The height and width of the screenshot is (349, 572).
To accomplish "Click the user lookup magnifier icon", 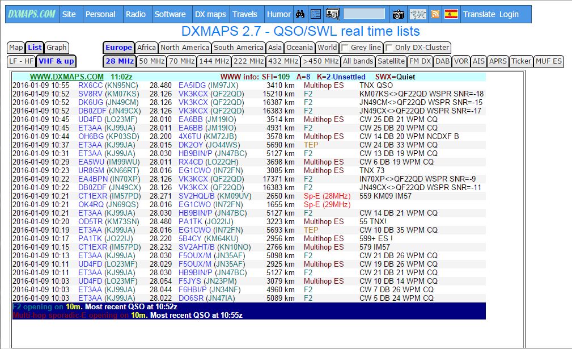I will (333, 14).
